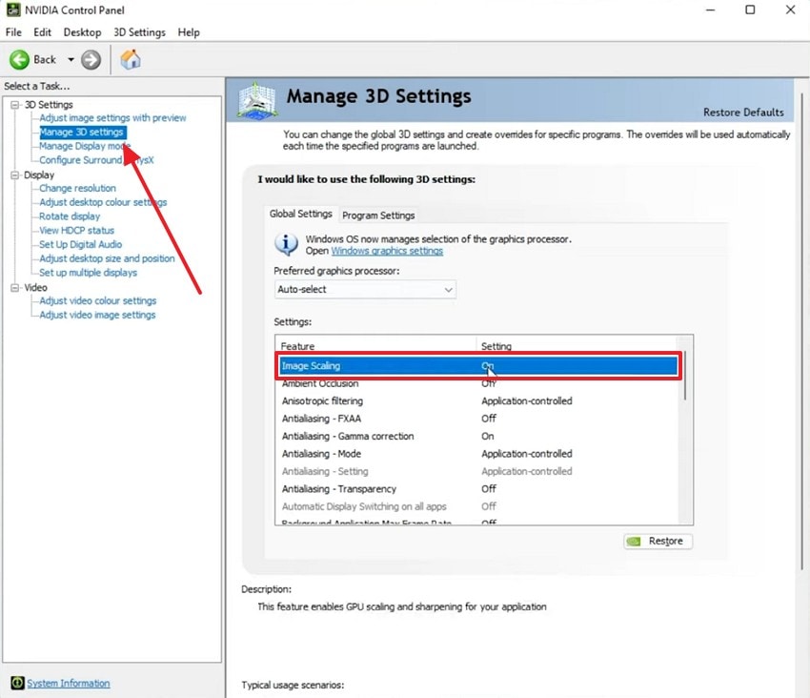Click the green Back arrow icon
The height and width of the screenshot is (698, 810).
(20, 60)
